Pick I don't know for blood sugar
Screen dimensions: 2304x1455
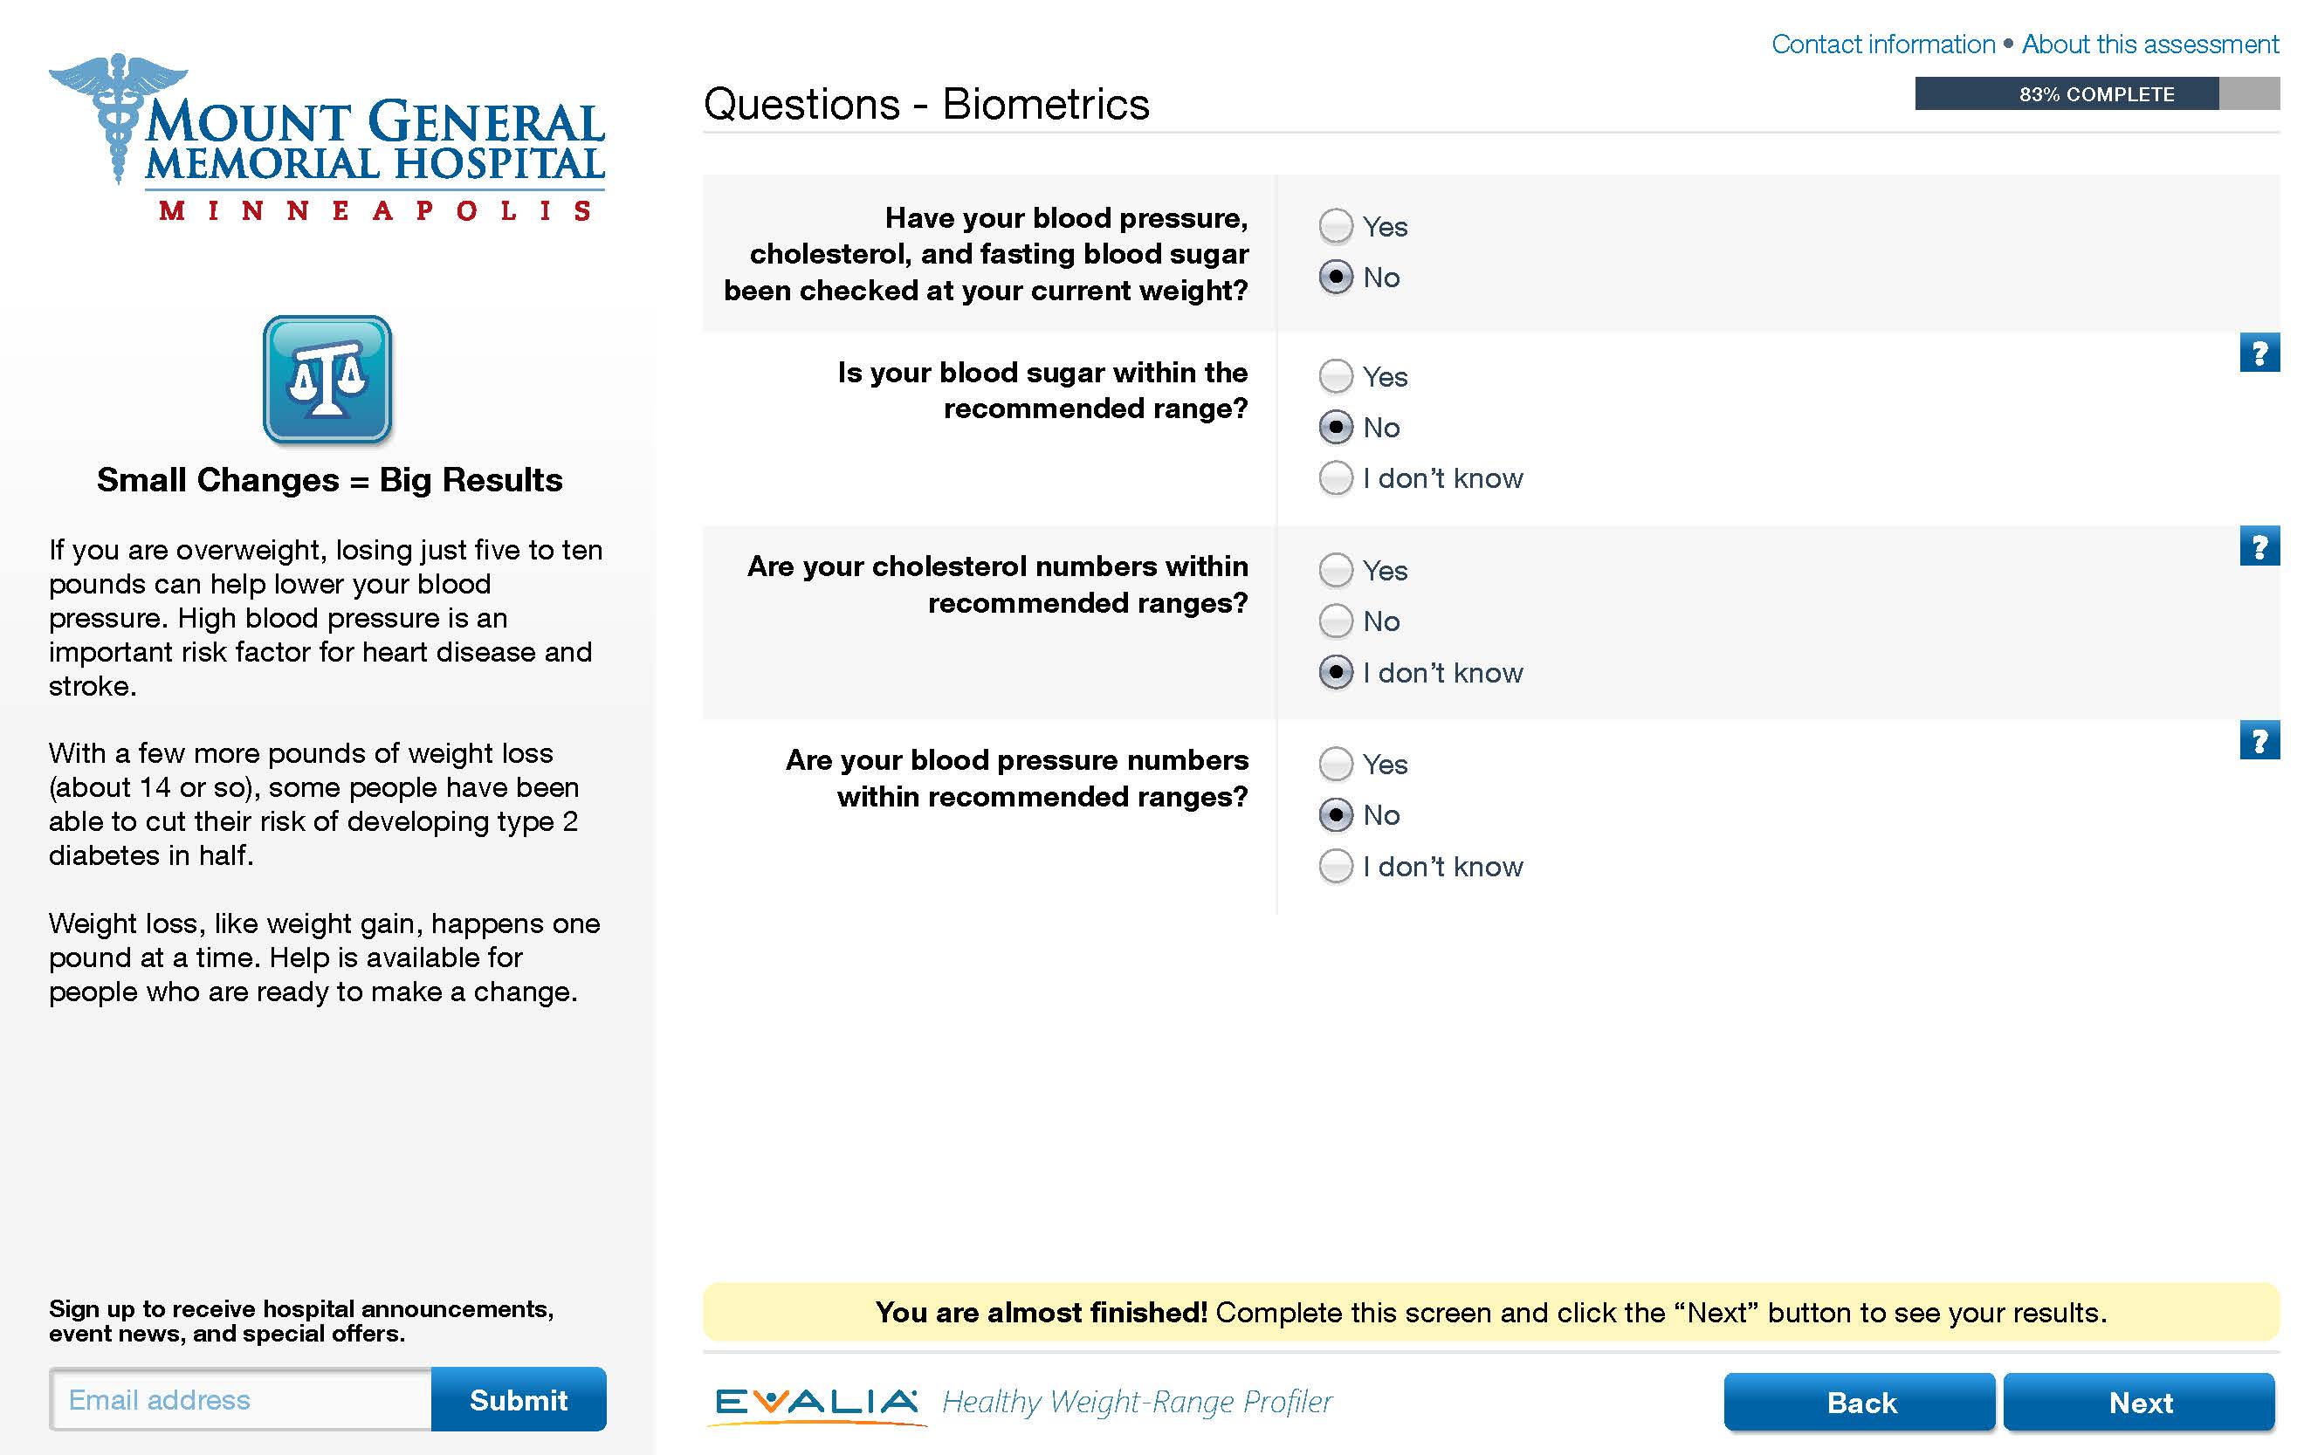coord(1336,477)
